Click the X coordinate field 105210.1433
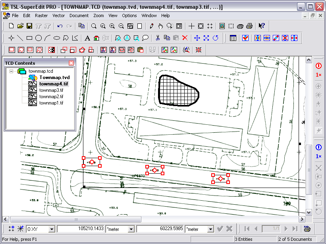326x244 pixels. [81, 229]
